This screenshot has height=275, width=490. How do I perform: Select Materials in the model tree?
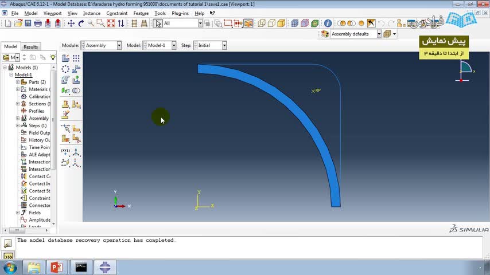(x=38, y=89)
